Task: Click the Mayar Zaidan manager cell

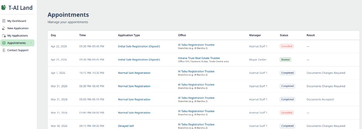Action: [258, 60]
